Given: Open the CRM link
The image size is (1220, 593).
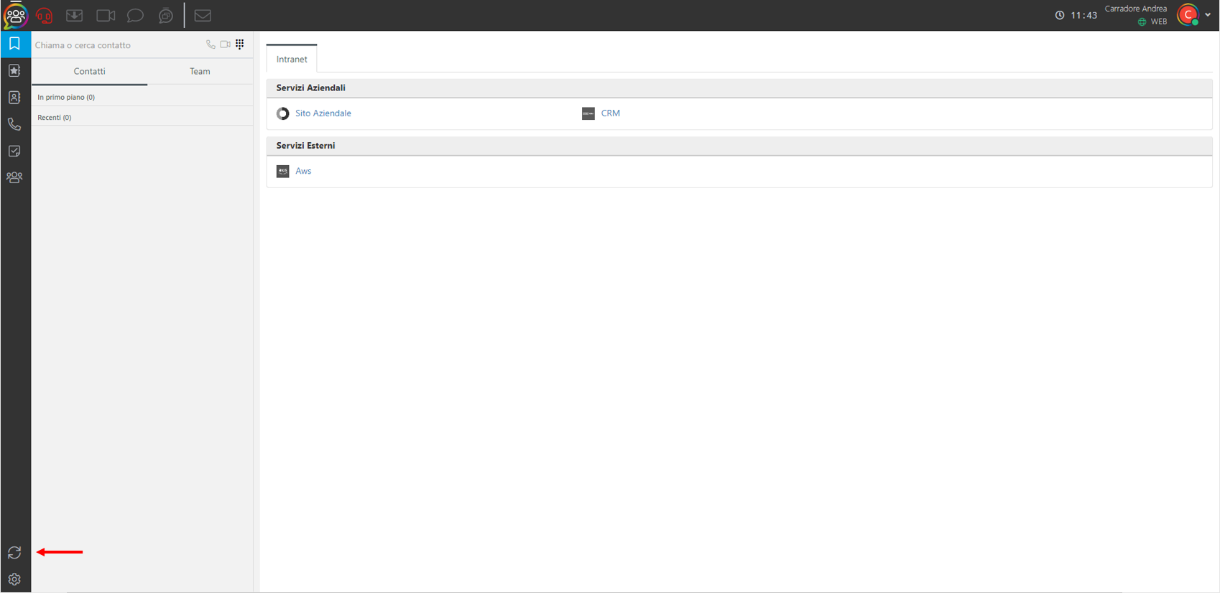Looking at the screenshot, I should click(611, 113).
